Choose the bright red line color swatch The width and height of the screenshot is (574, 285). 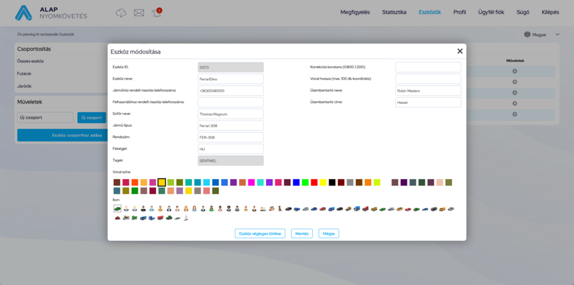[314, 182]
